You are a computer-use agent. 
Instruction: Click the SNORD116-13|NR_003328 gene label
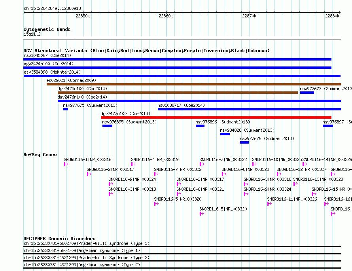click(x=318, y=179)
